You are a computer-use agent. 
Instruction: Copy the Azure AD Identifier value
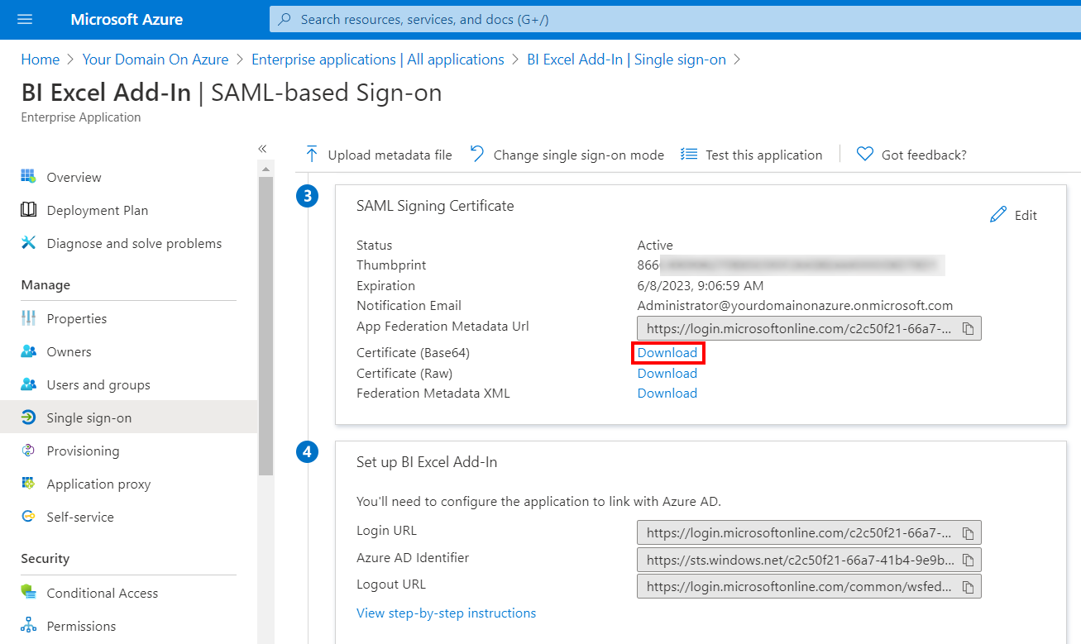pos(968,560)
